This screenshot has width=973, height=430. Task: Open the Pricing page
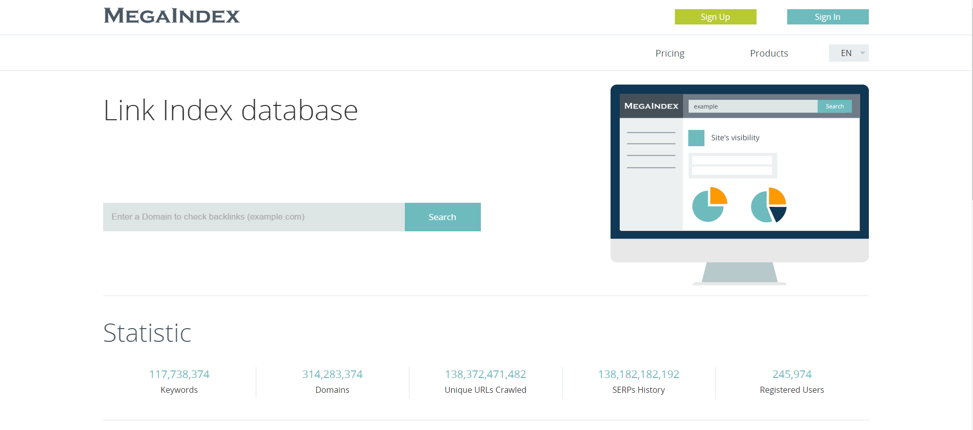pyautogui.click(x=670, y=53)
